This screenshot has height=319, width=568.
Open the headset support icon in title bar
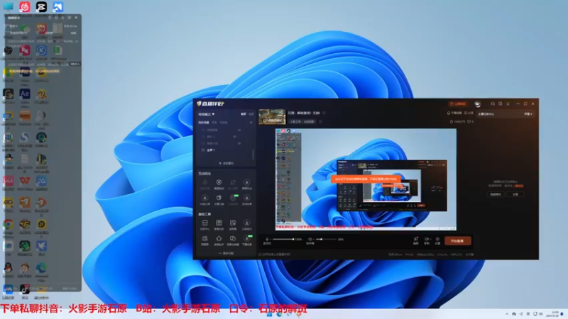(493, 103)
